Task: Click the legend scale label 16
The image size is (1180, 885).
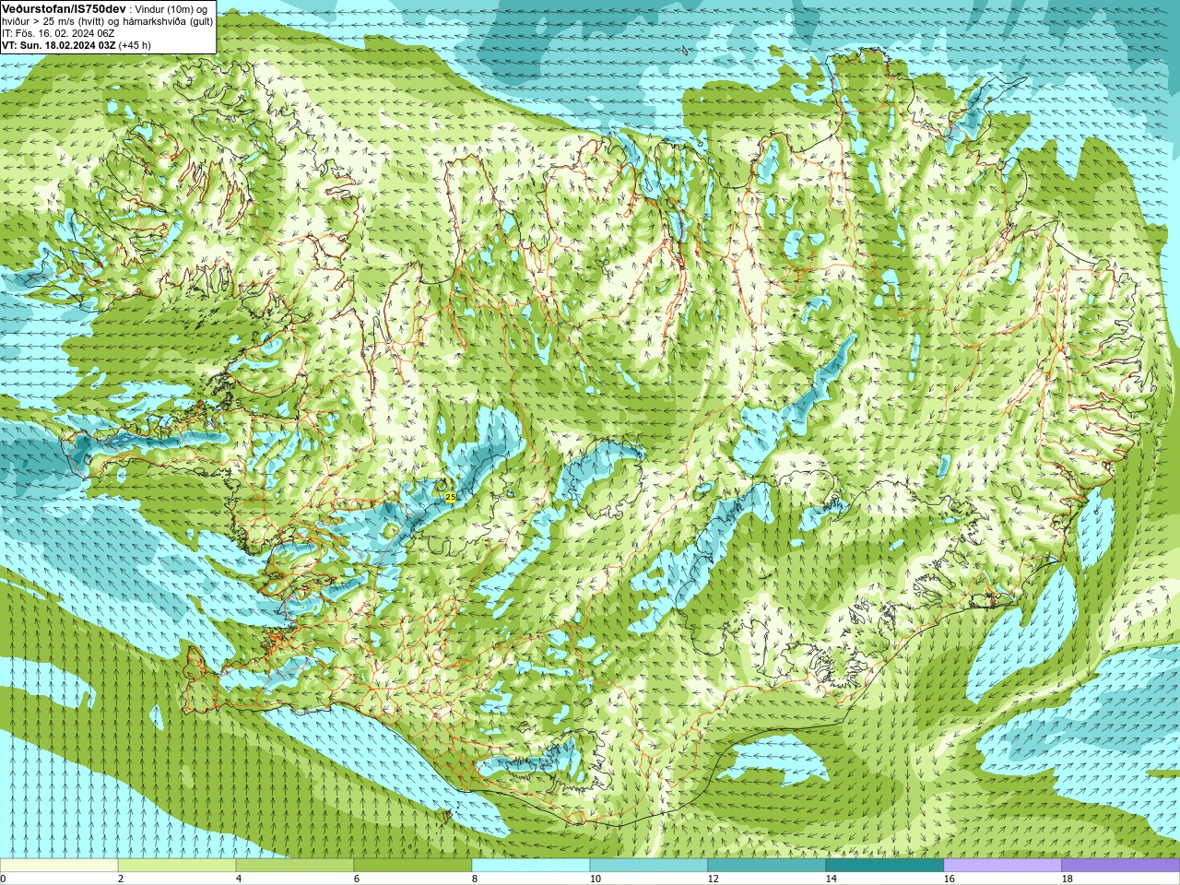Action: click(949, 879)
